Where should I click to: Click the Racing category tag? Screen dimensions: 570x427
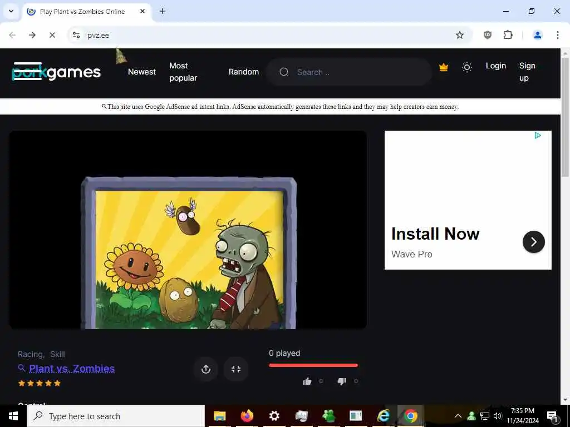(x=31, y=354)
